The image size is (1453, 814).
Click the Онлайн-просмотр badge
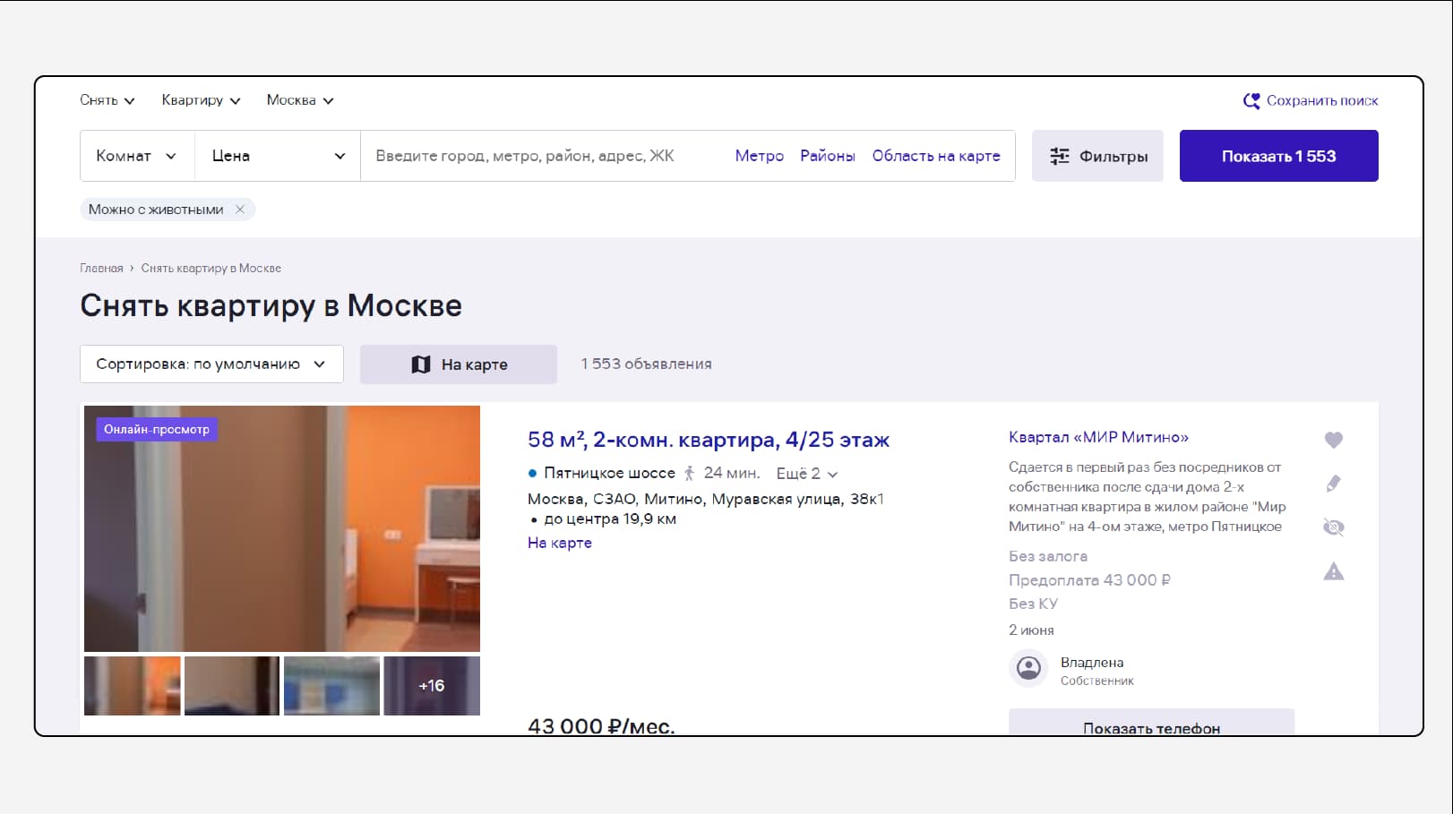pos(157,430)
